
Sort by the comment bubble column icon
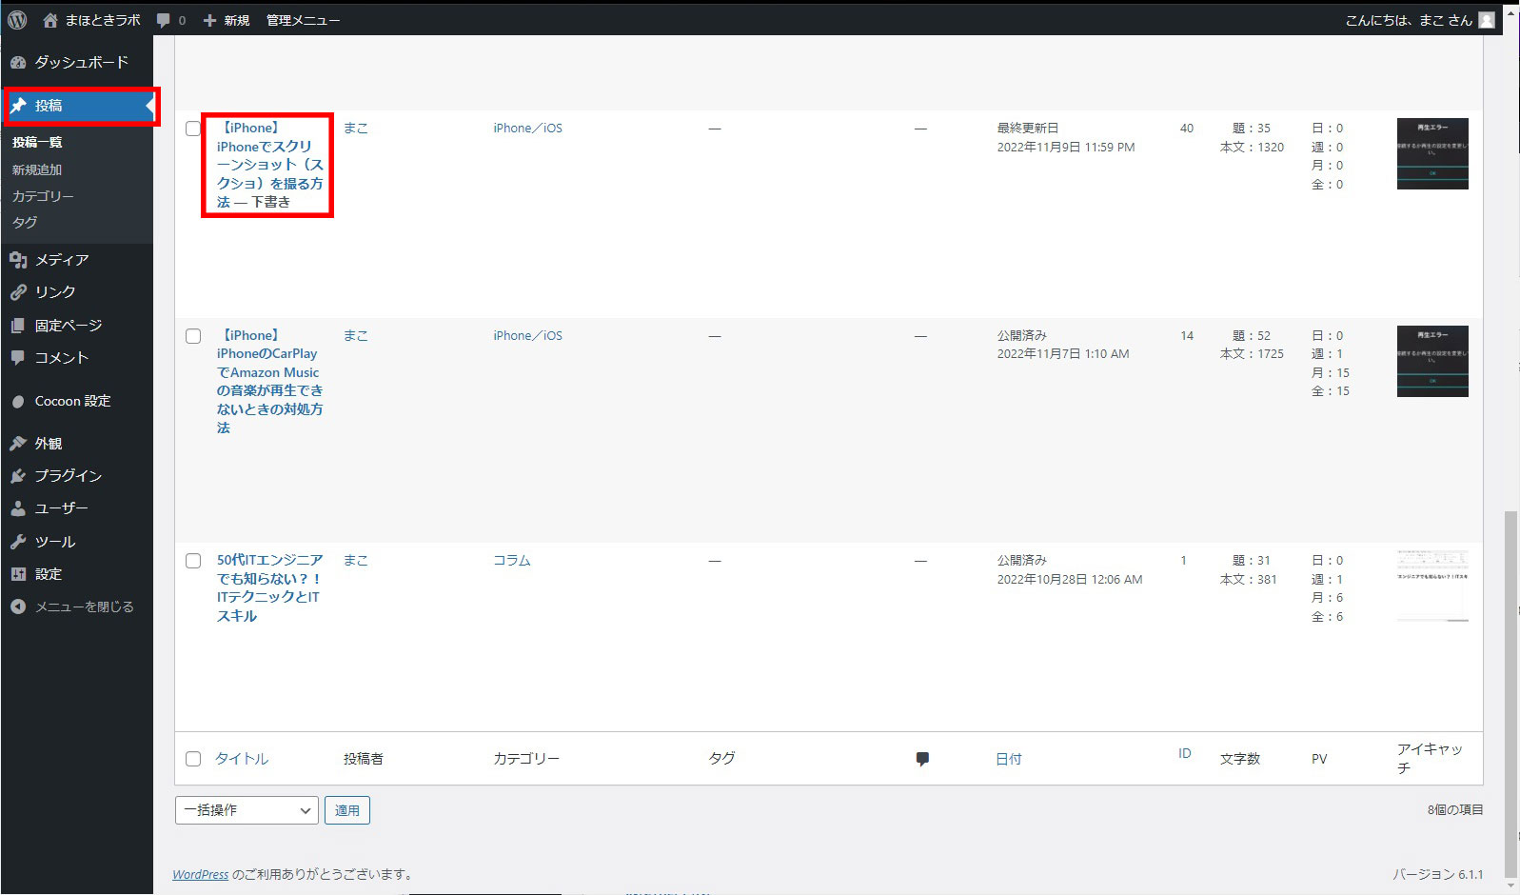[x=921, y=759]
